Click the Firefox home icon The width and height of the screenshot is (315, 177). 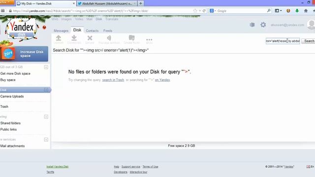pyautogui.click(x=306, y=11)
